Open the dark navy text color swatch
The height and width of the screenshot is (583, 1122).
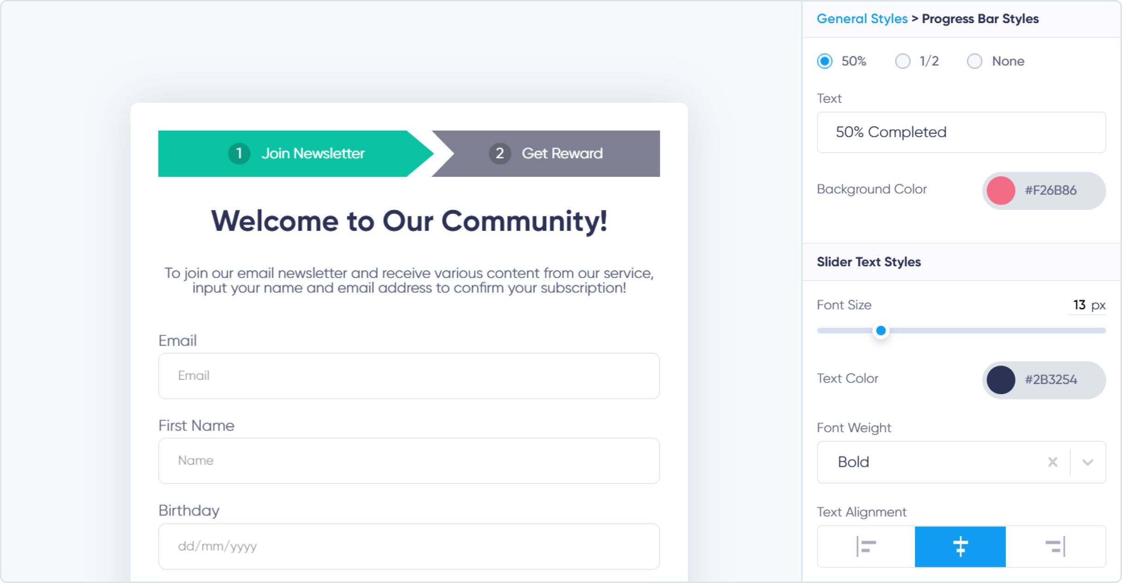(1001, 379)
